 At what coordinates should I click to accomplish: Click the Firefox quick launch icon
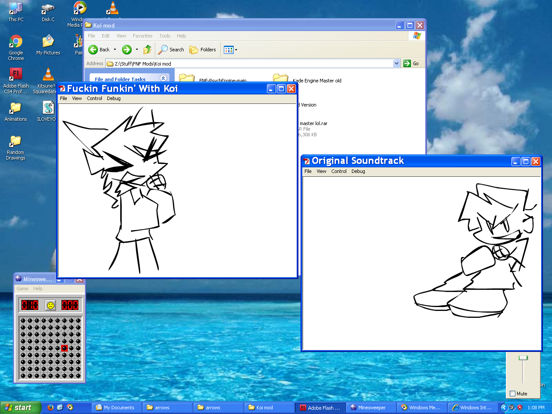[x=50, y=407]
